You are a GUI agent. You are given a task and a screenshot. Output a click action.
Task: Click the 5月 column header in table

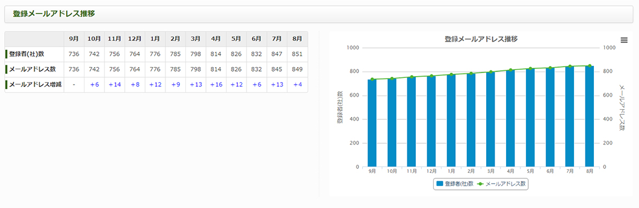[x=236, y=39]
